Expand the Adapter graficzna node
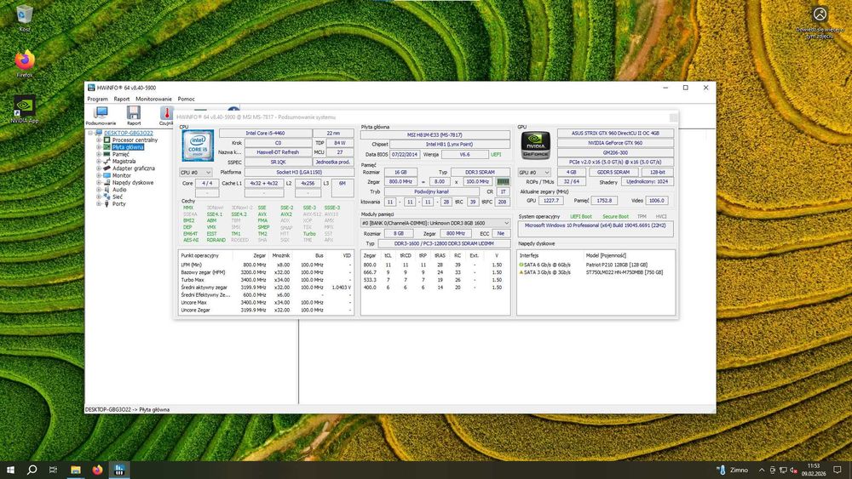This screenshot has height=479, width=852. point(99,168)
